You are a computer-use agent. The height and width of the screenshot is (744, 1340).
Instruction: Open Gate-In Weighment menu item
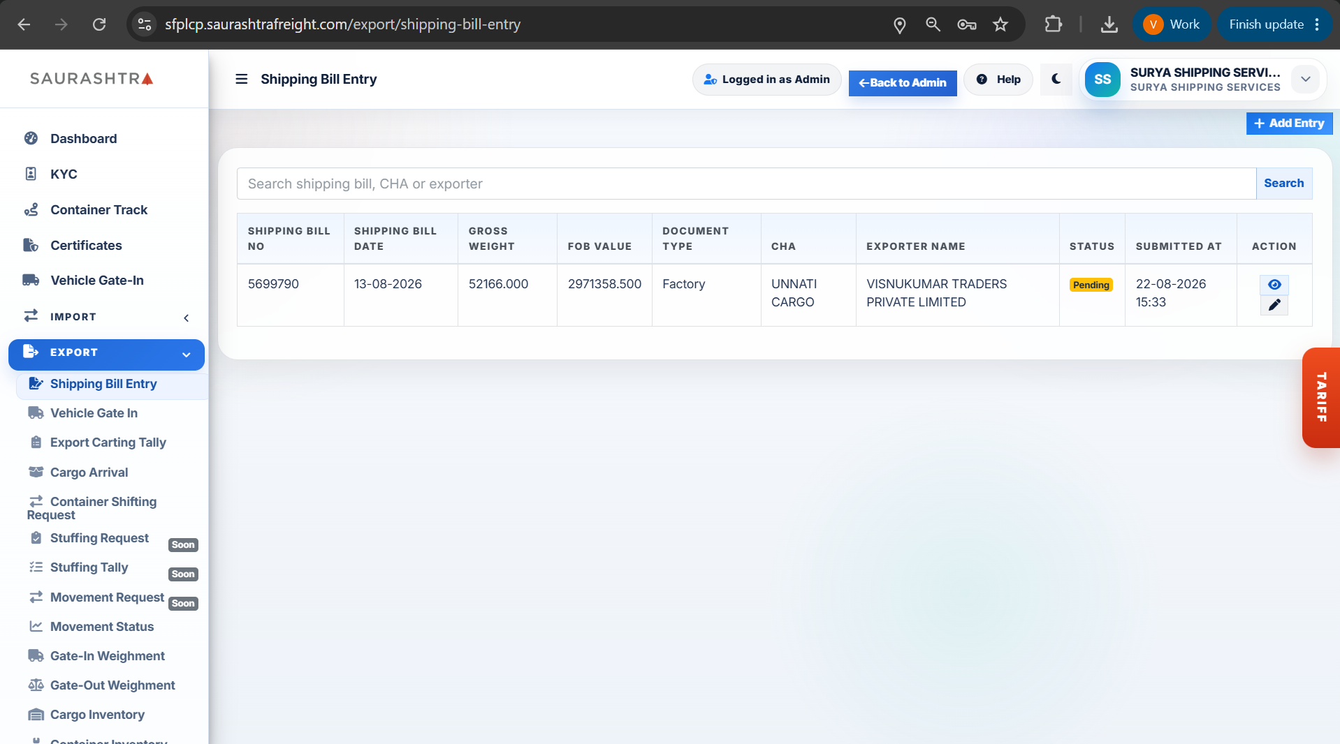(x=107, y=656)
